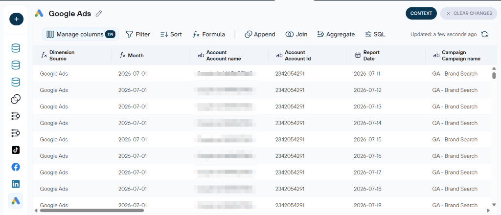The width and height of the screenshot is (501, 215).
Task: Click the scroll left arrow
Action: pyautogui.click(x=36, y=210)
